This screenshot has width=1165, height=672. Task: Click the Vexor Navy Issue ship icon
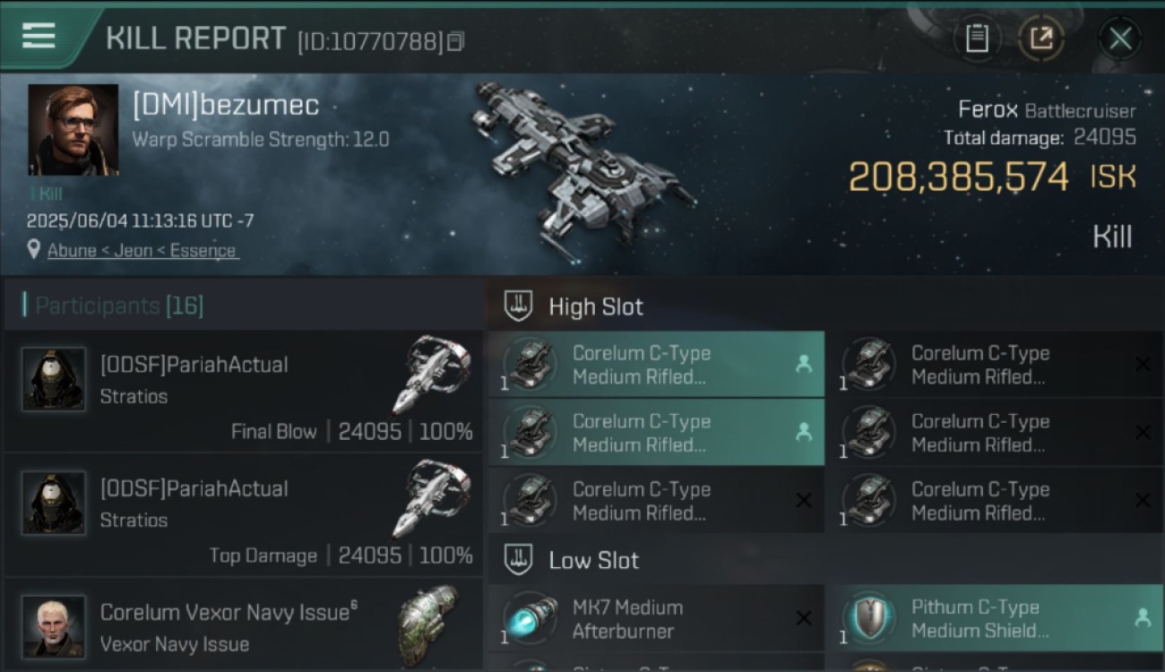coord(427,624)
